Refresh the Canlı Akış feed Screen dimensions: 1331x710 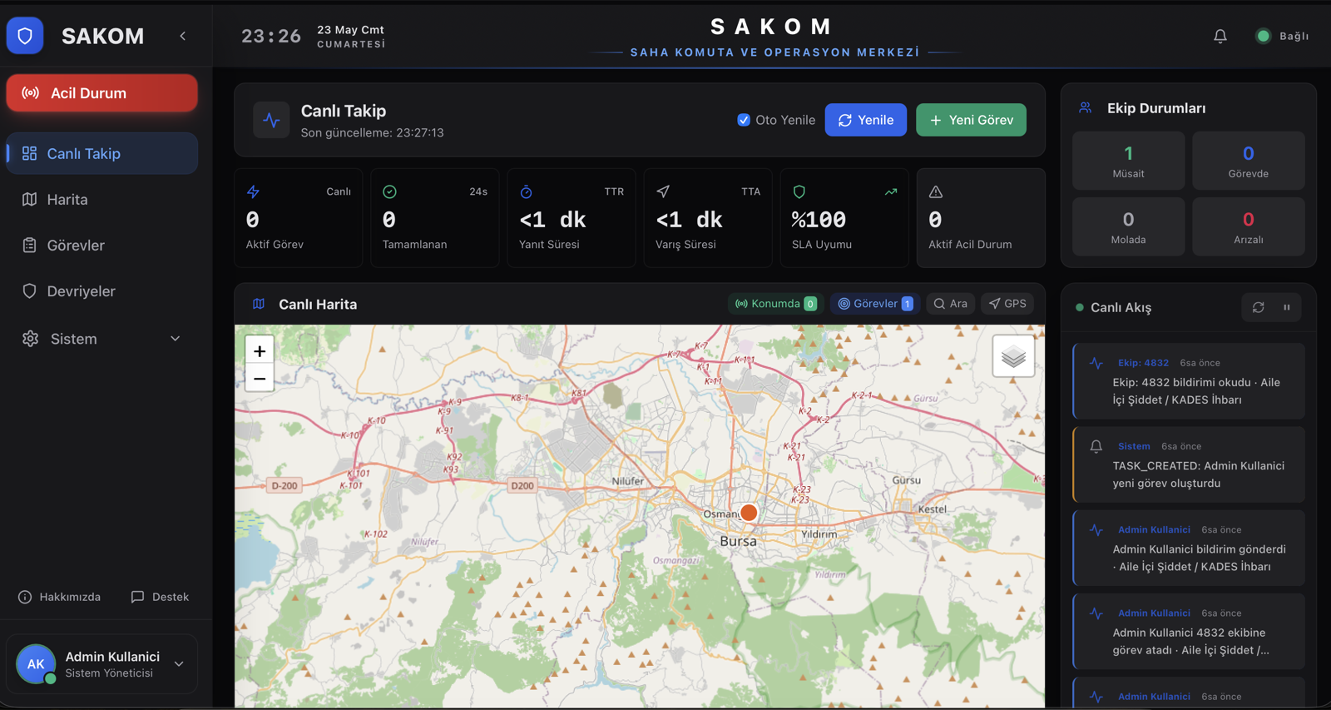[x=1258, y=307]
